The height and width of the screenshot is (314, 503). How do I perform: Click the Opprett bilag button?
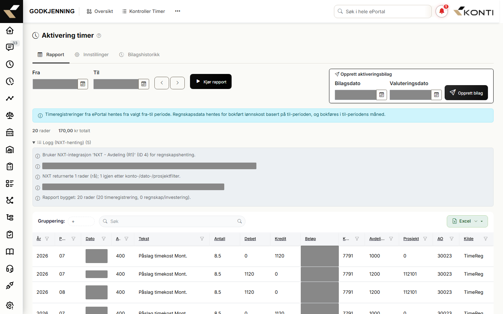(x=466, y=93)
